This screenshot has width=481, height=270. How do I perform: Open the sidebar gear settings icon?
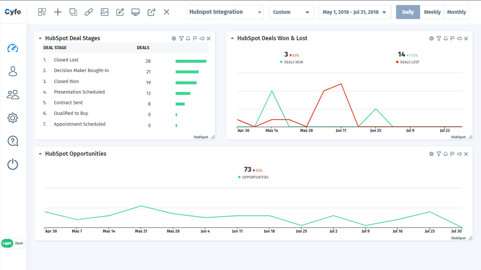click(x=13, y=118)
